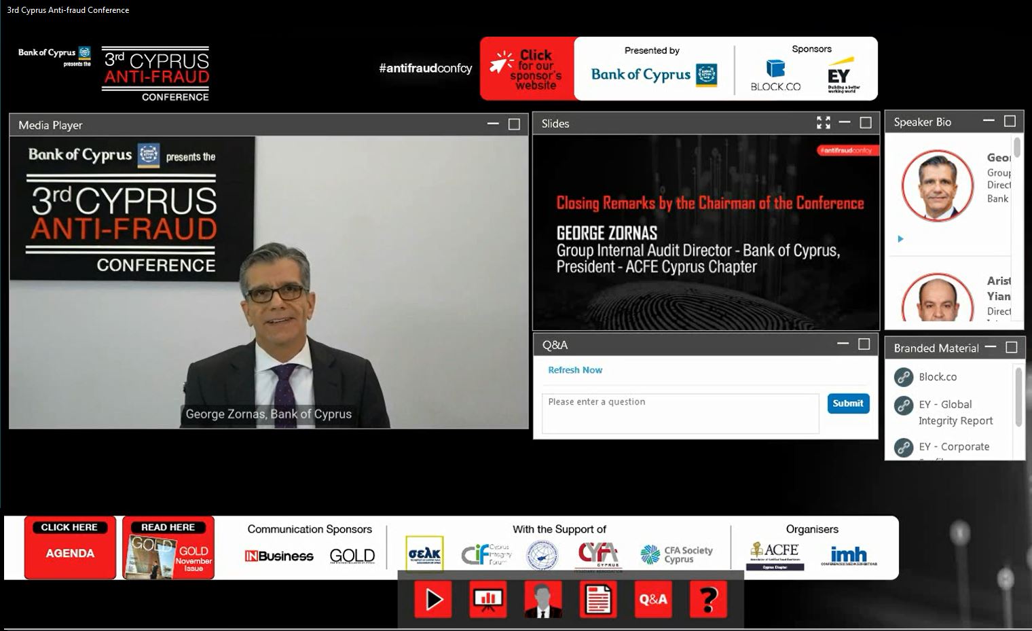Screen dimensions: 1032x631
Task: Minimize the Media Player panel
Action: point(493,124)
